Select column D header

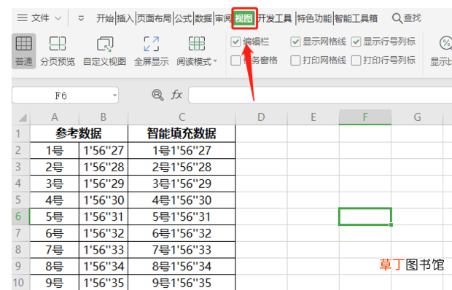[261, 117]
